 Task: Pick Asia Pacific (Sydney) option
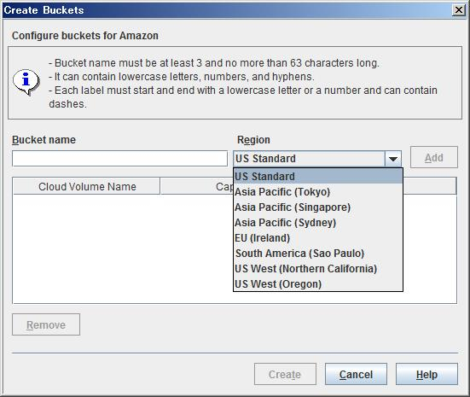pyautogui.click(x=318, y=223)
